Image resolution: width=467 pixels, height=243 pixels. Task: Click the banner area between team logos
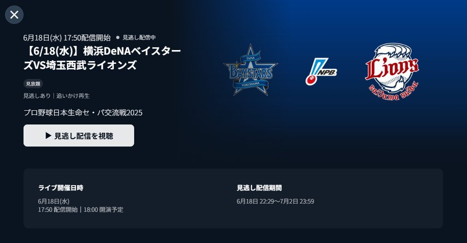[292, 71]
